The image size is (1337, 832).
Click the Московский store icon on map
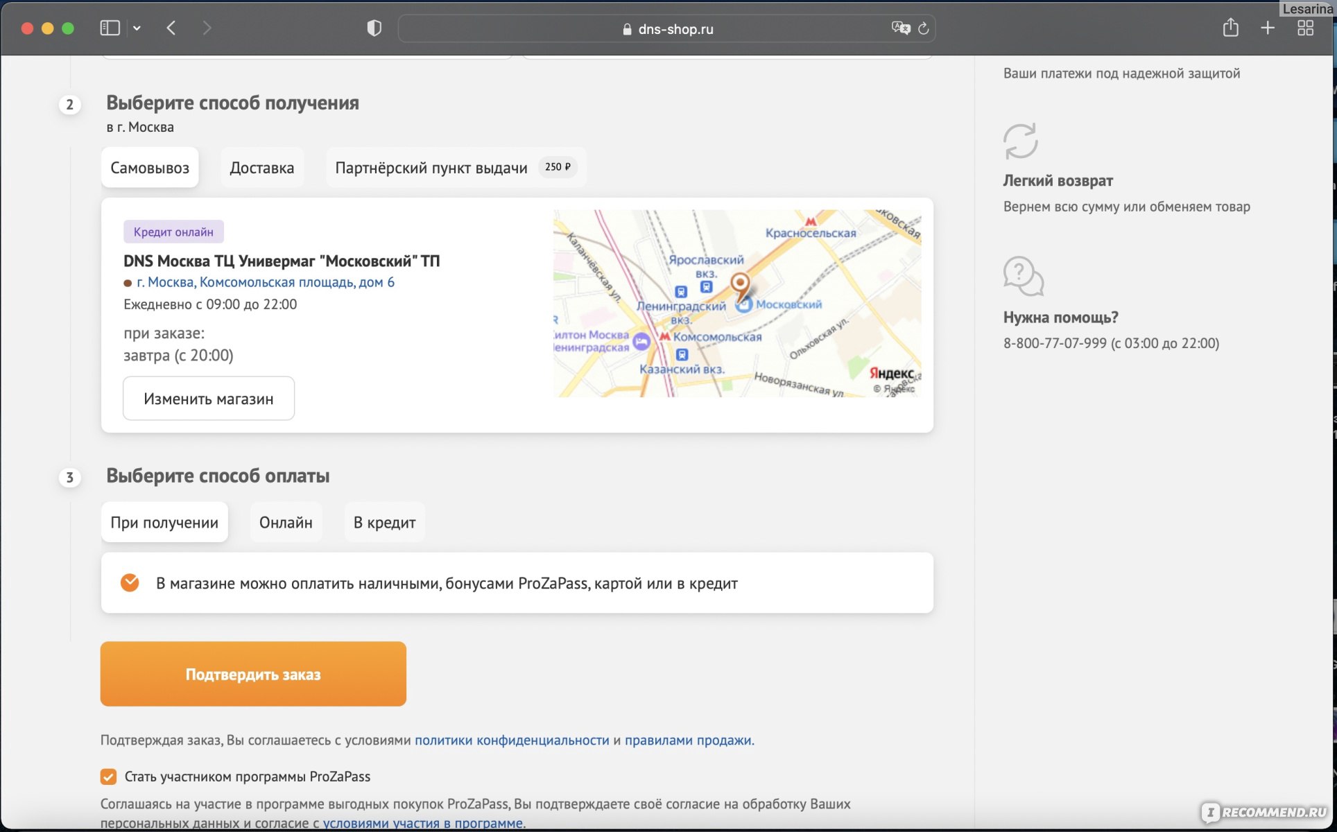click(x=743, y=304)
